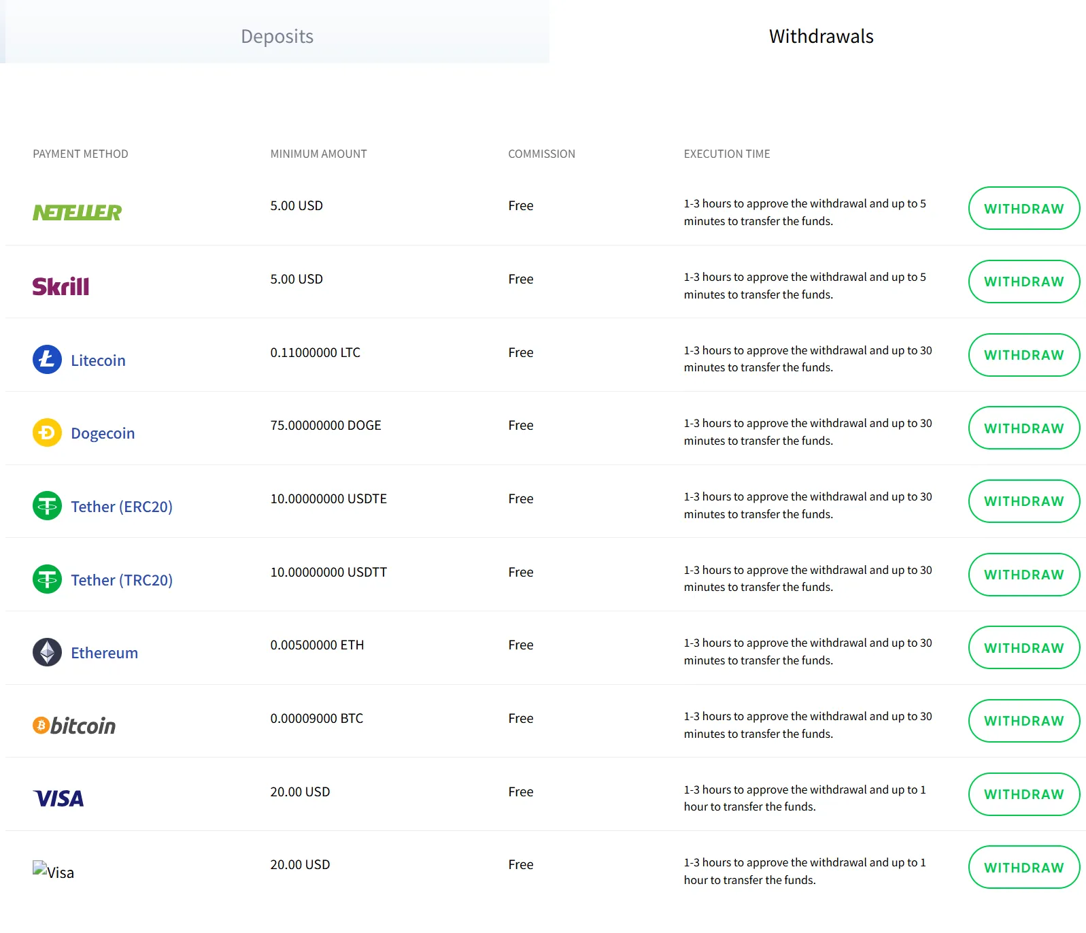Click the Tether (TRC20) coin icon
Viewport: 1086px width, 933px height.
click(x=47, y=579)
